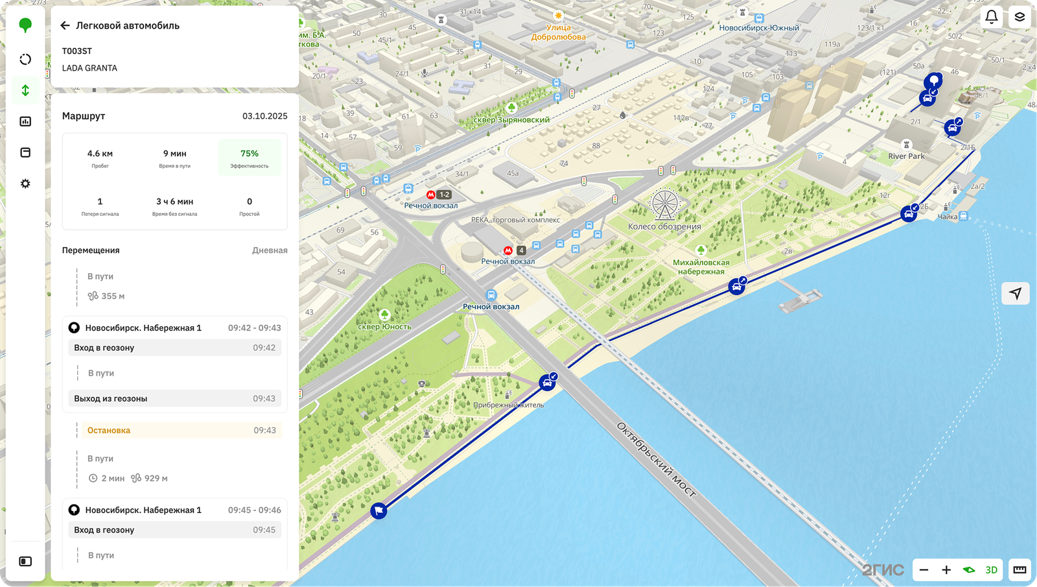Expand the Остановка 09:43 event entry
This screenshot has width=1037, height=587.
pyautogui.click(x=174, y=430)
